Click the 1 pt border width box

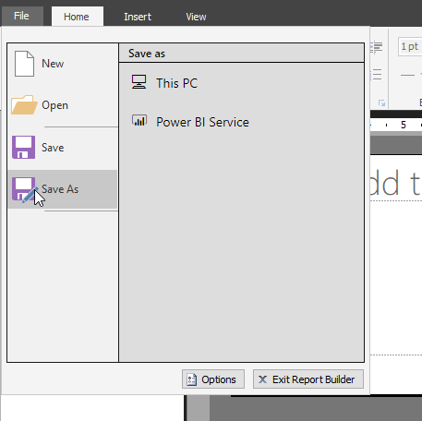point(410,47)
